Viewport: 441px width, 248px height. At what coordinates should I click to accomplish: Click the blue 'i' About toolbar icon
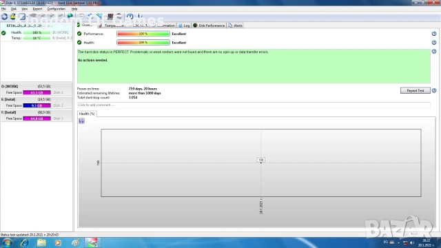[x=140, y=17]
